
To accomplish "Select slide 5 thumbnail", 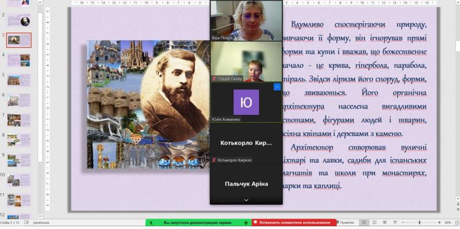I will (19, 80).
